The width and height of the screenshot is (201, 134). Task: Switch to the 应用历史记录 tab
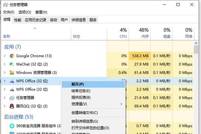pos(36,20)
